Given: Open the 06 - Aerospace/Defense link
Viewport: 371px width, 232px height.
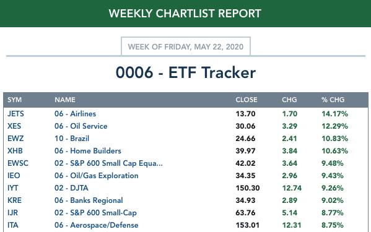Looking at the screenshot, I should (x=96, y=225).
